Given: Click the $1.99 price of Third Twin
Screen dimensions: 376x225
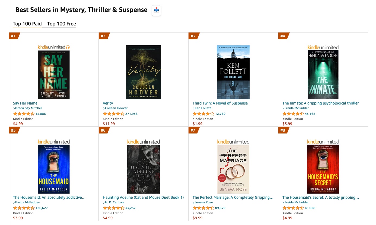Looking at the screenshot, I should pos(197,124).
